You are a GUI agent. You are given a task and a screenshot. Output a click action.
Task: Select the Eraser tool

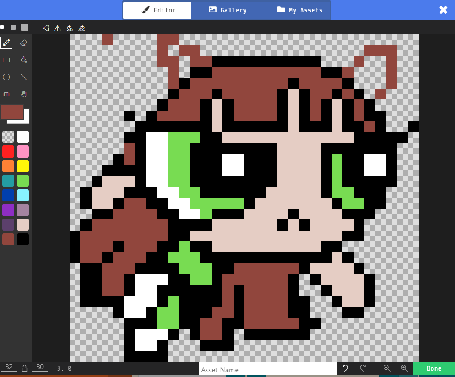tap(24, 43)
